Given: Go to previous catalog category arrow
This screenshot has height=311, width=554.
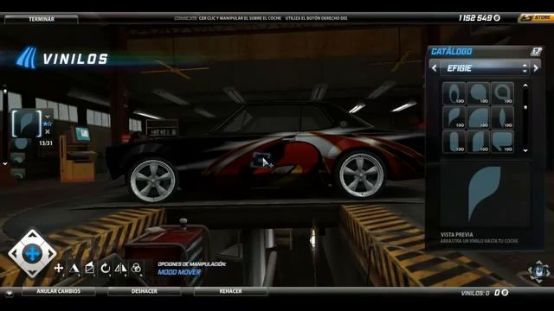Looking at the screenshot, I should (x=435, y=67).
